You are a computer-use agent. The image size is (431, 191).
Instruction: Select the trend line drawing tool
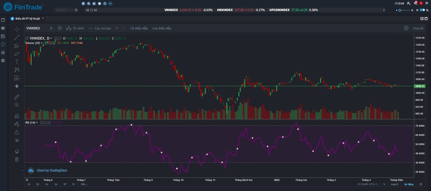pos(17,37)
